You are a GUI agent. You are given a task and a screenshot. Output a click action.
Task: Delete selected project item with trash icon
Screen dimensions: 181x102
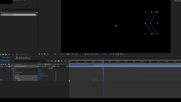(17, 54)
